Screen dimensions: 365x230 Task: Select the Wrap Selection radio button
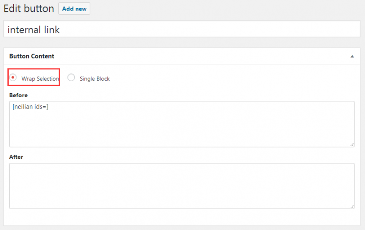pos(13,77)
